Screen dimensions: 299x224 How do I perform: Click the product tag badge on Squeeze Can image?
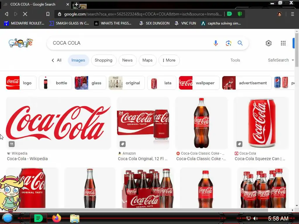tap(239, 144)
